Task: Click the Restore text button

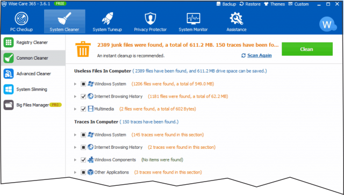Action: [253, 4]
